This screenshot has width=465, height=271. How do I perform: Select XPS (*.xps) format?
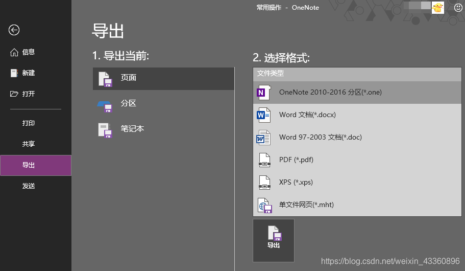click(x=357, y=183)
